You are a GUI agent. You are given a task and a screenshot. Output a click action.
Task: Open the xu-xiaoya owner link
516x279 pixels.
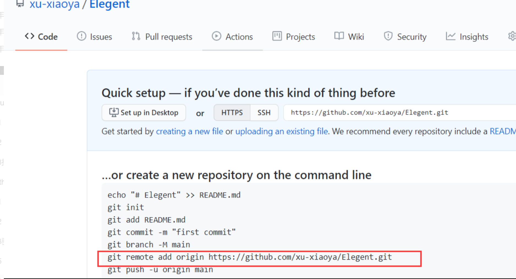click(x=54, y=4)
